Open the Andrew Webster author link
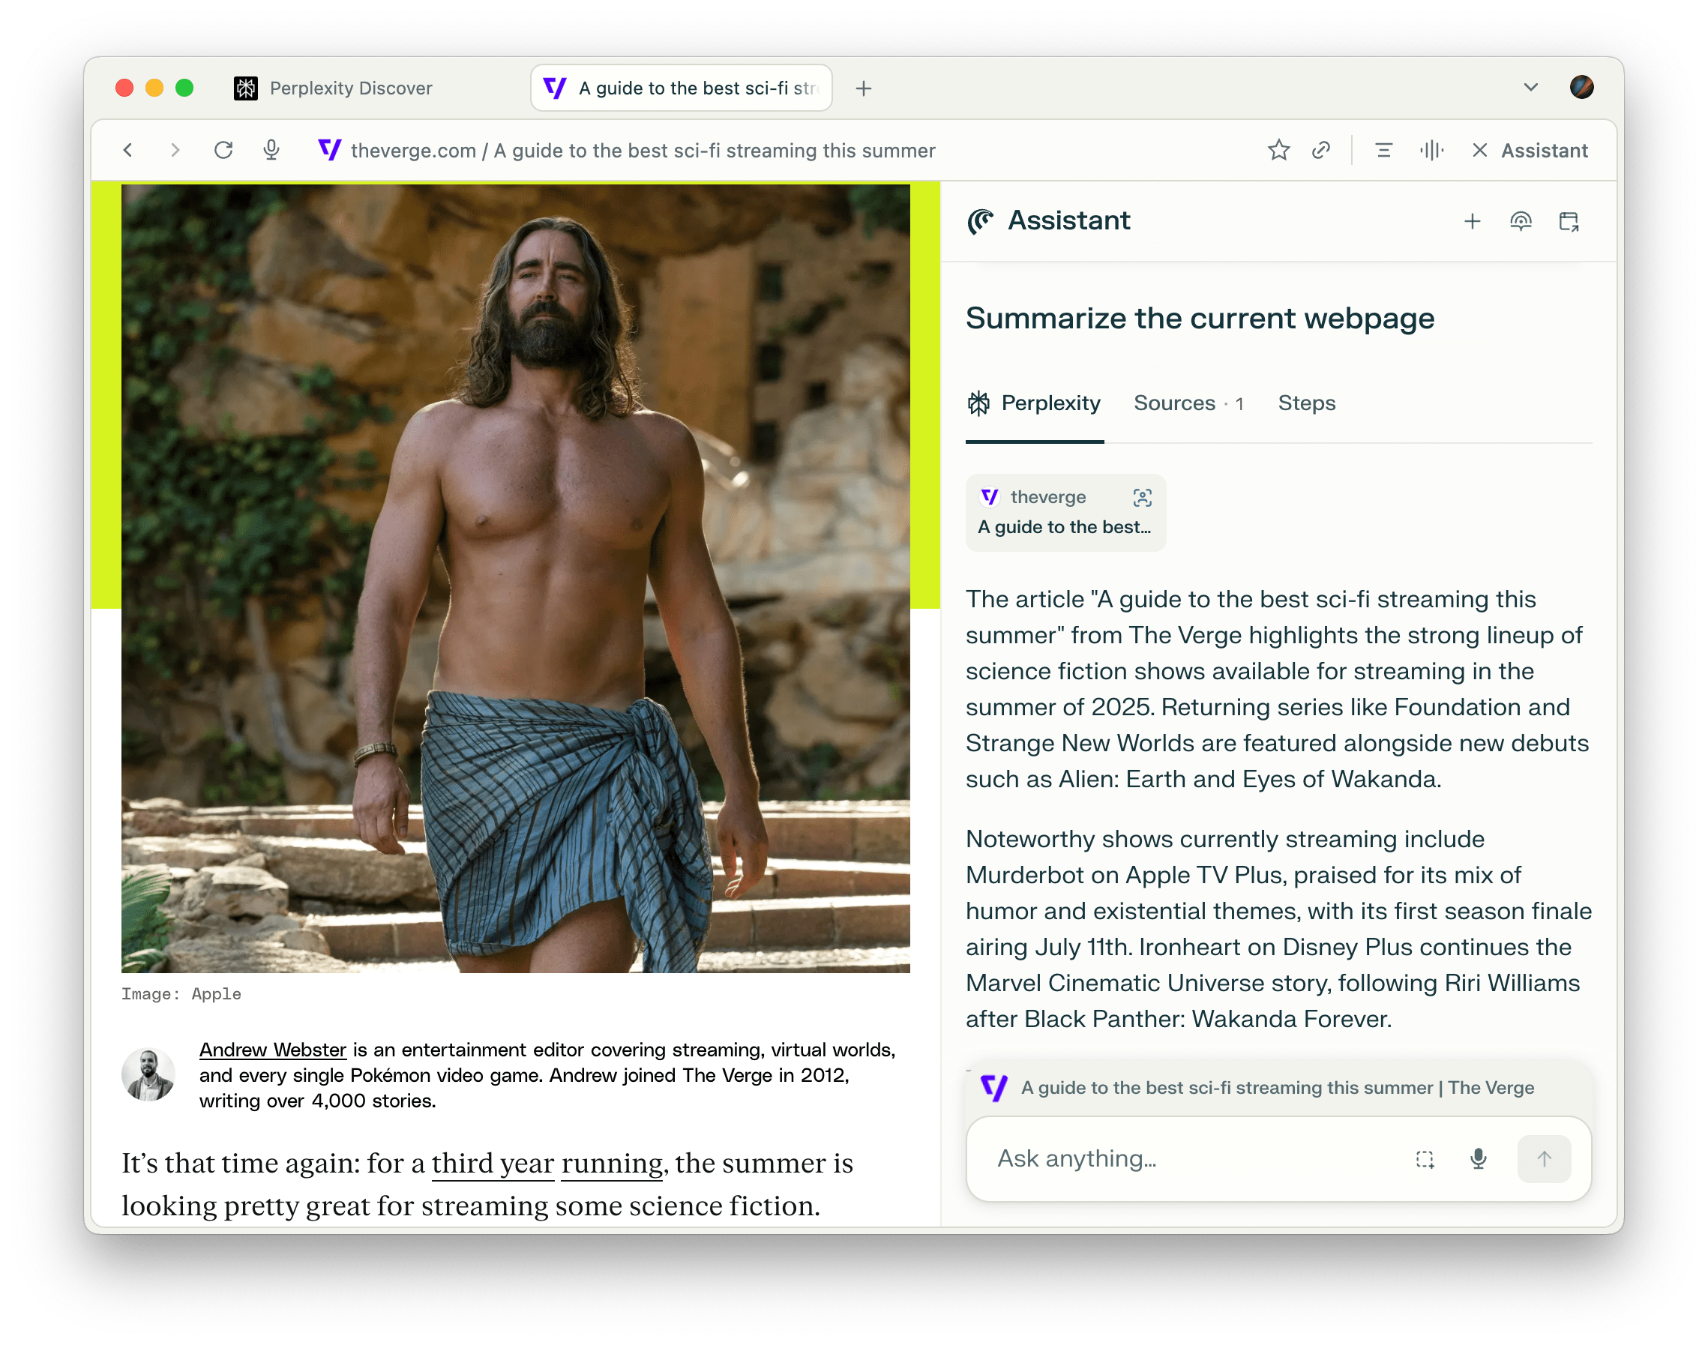Screen dimensions: 1708x1345 click(x=272, y=1049)
